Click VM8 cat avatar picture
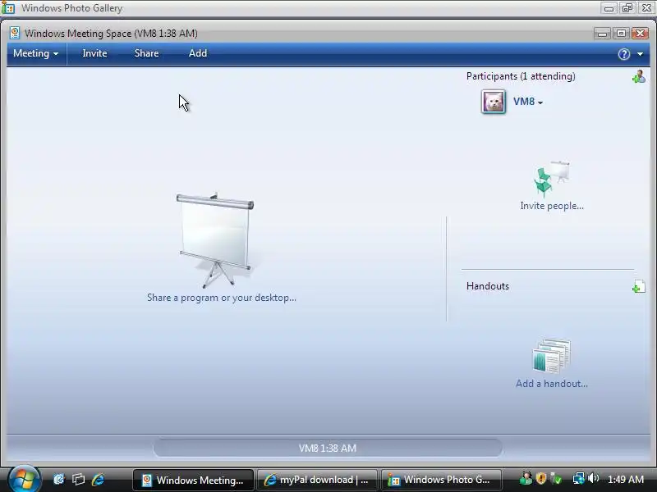The image size is (657, 492). [x=494, y=102]
